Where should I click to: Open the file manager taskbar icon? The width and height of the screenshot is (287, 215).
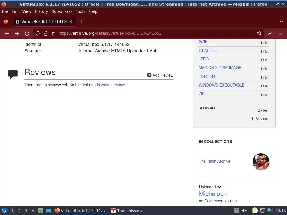(x=40, y=211)
